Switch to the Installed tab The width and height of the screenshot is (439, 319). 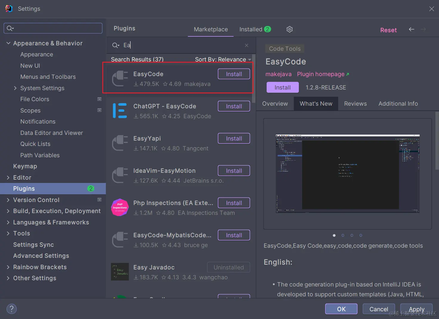pos(255,29)
